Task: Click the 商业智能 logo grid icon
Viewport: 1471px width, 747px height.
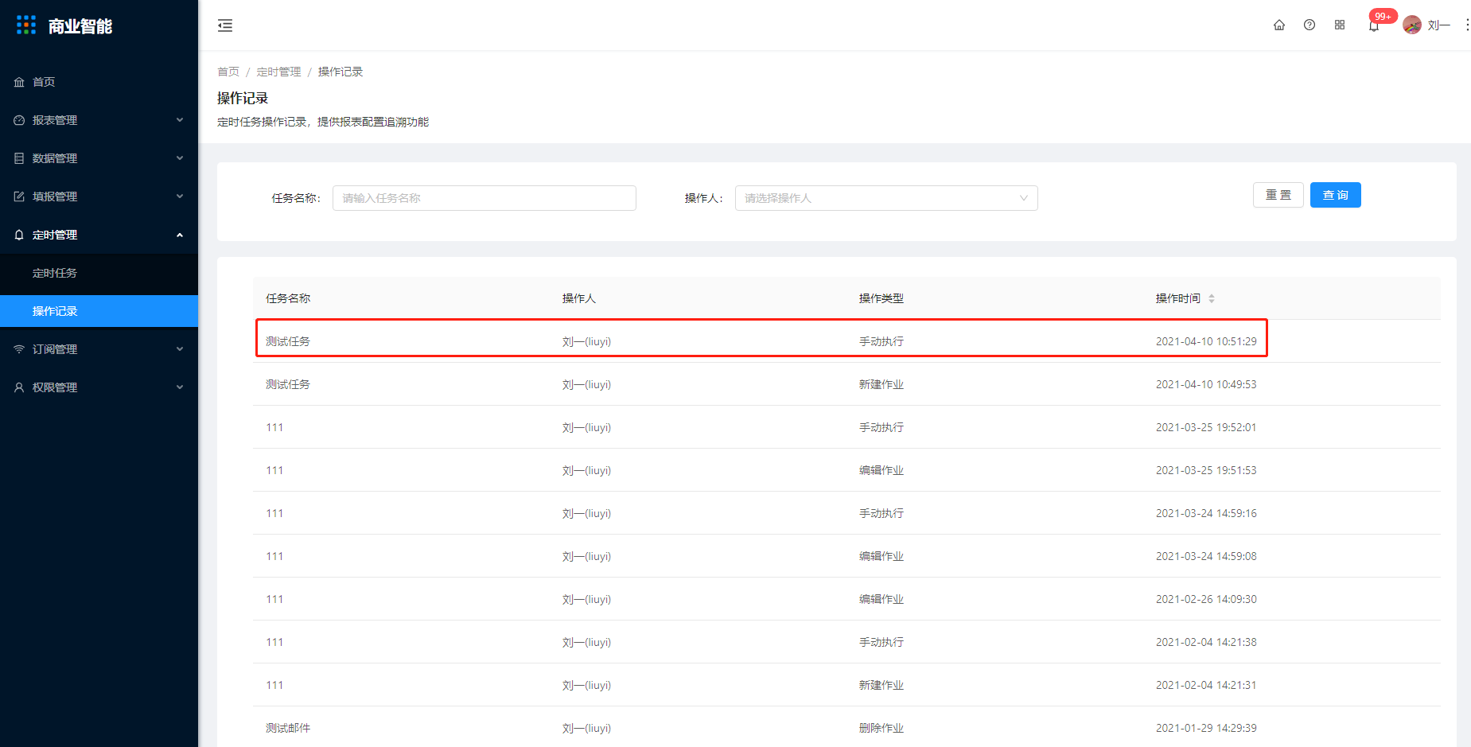Action: [x=26, y=25]
